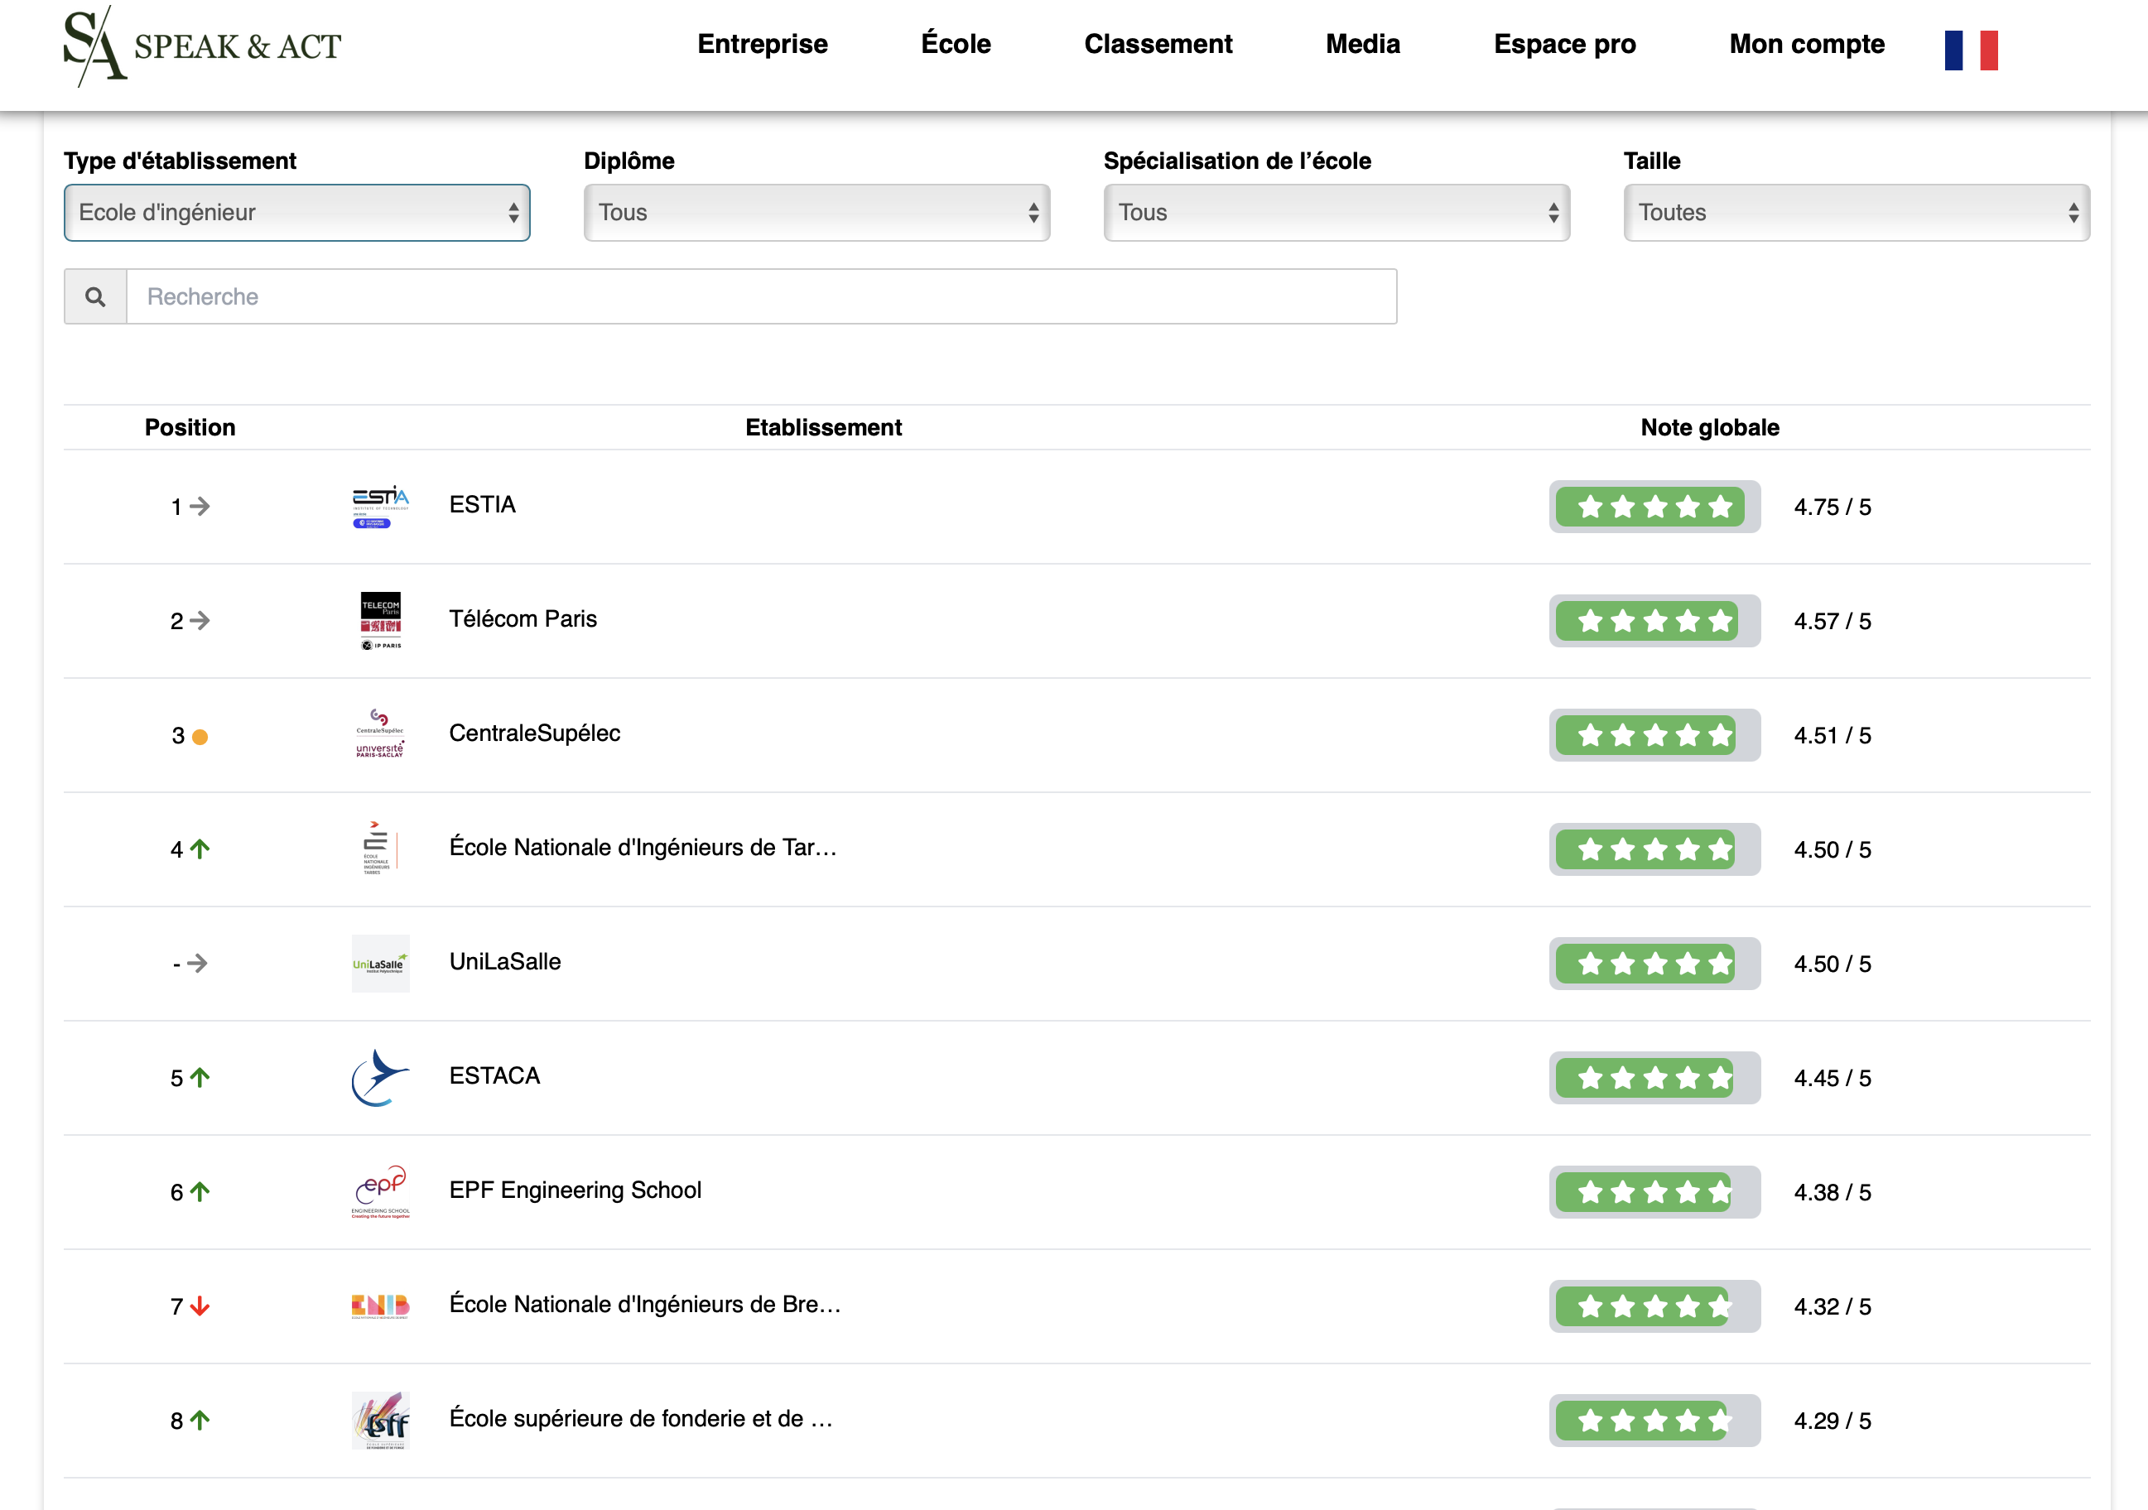Click the Speak & Act logo
2148x1510 pixels.
202,46
